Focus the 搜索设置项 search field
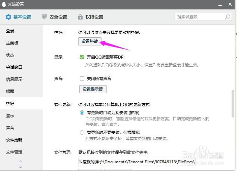The height and width of the screenshot is (171, 237). tap(203, 17)
